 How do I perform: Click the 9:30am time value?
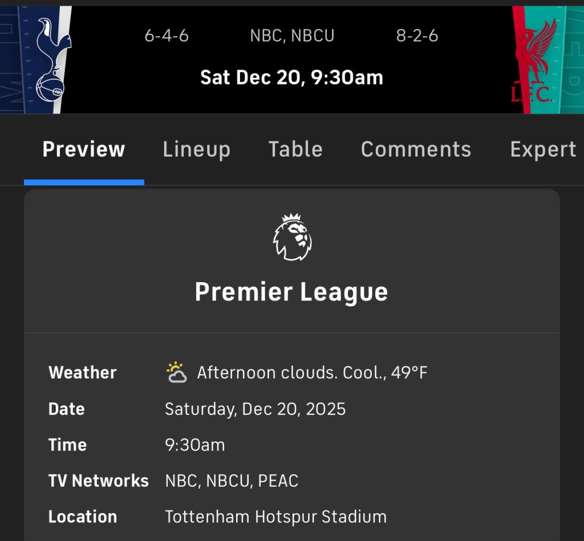point(194,445)
